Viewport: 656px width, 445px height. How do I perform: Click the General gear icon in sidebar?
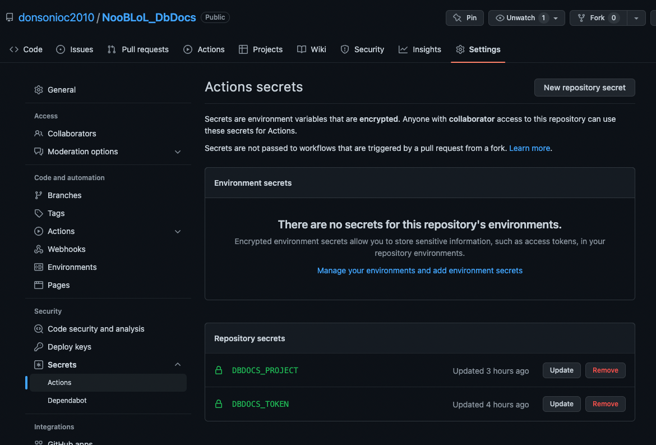point(39,90)
